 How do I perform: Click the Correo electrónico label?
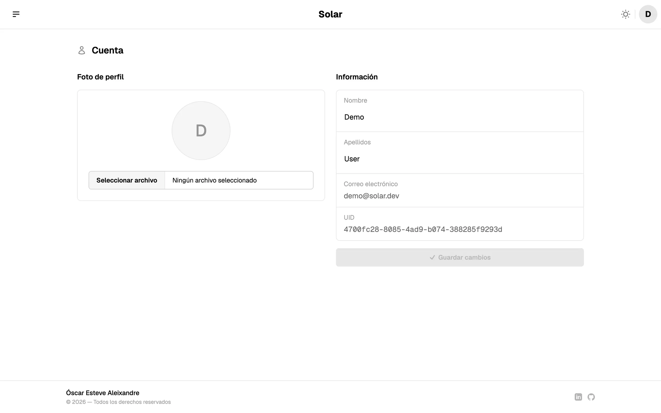tap(371, 184)
